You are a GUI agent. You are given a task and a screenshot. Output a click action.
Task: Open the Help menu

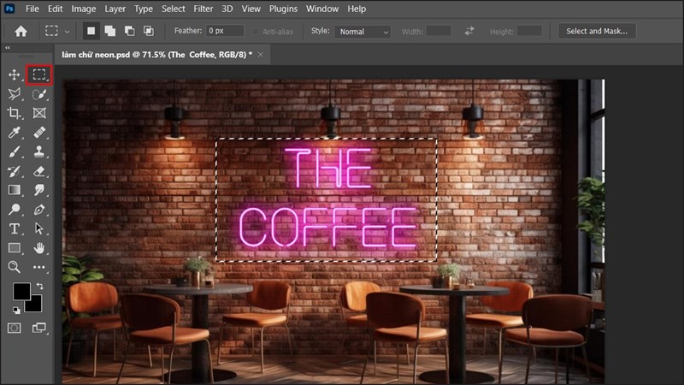point(357,9)
